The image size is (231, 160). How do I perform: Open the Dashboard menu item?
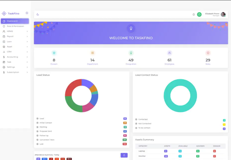(15, 21)
